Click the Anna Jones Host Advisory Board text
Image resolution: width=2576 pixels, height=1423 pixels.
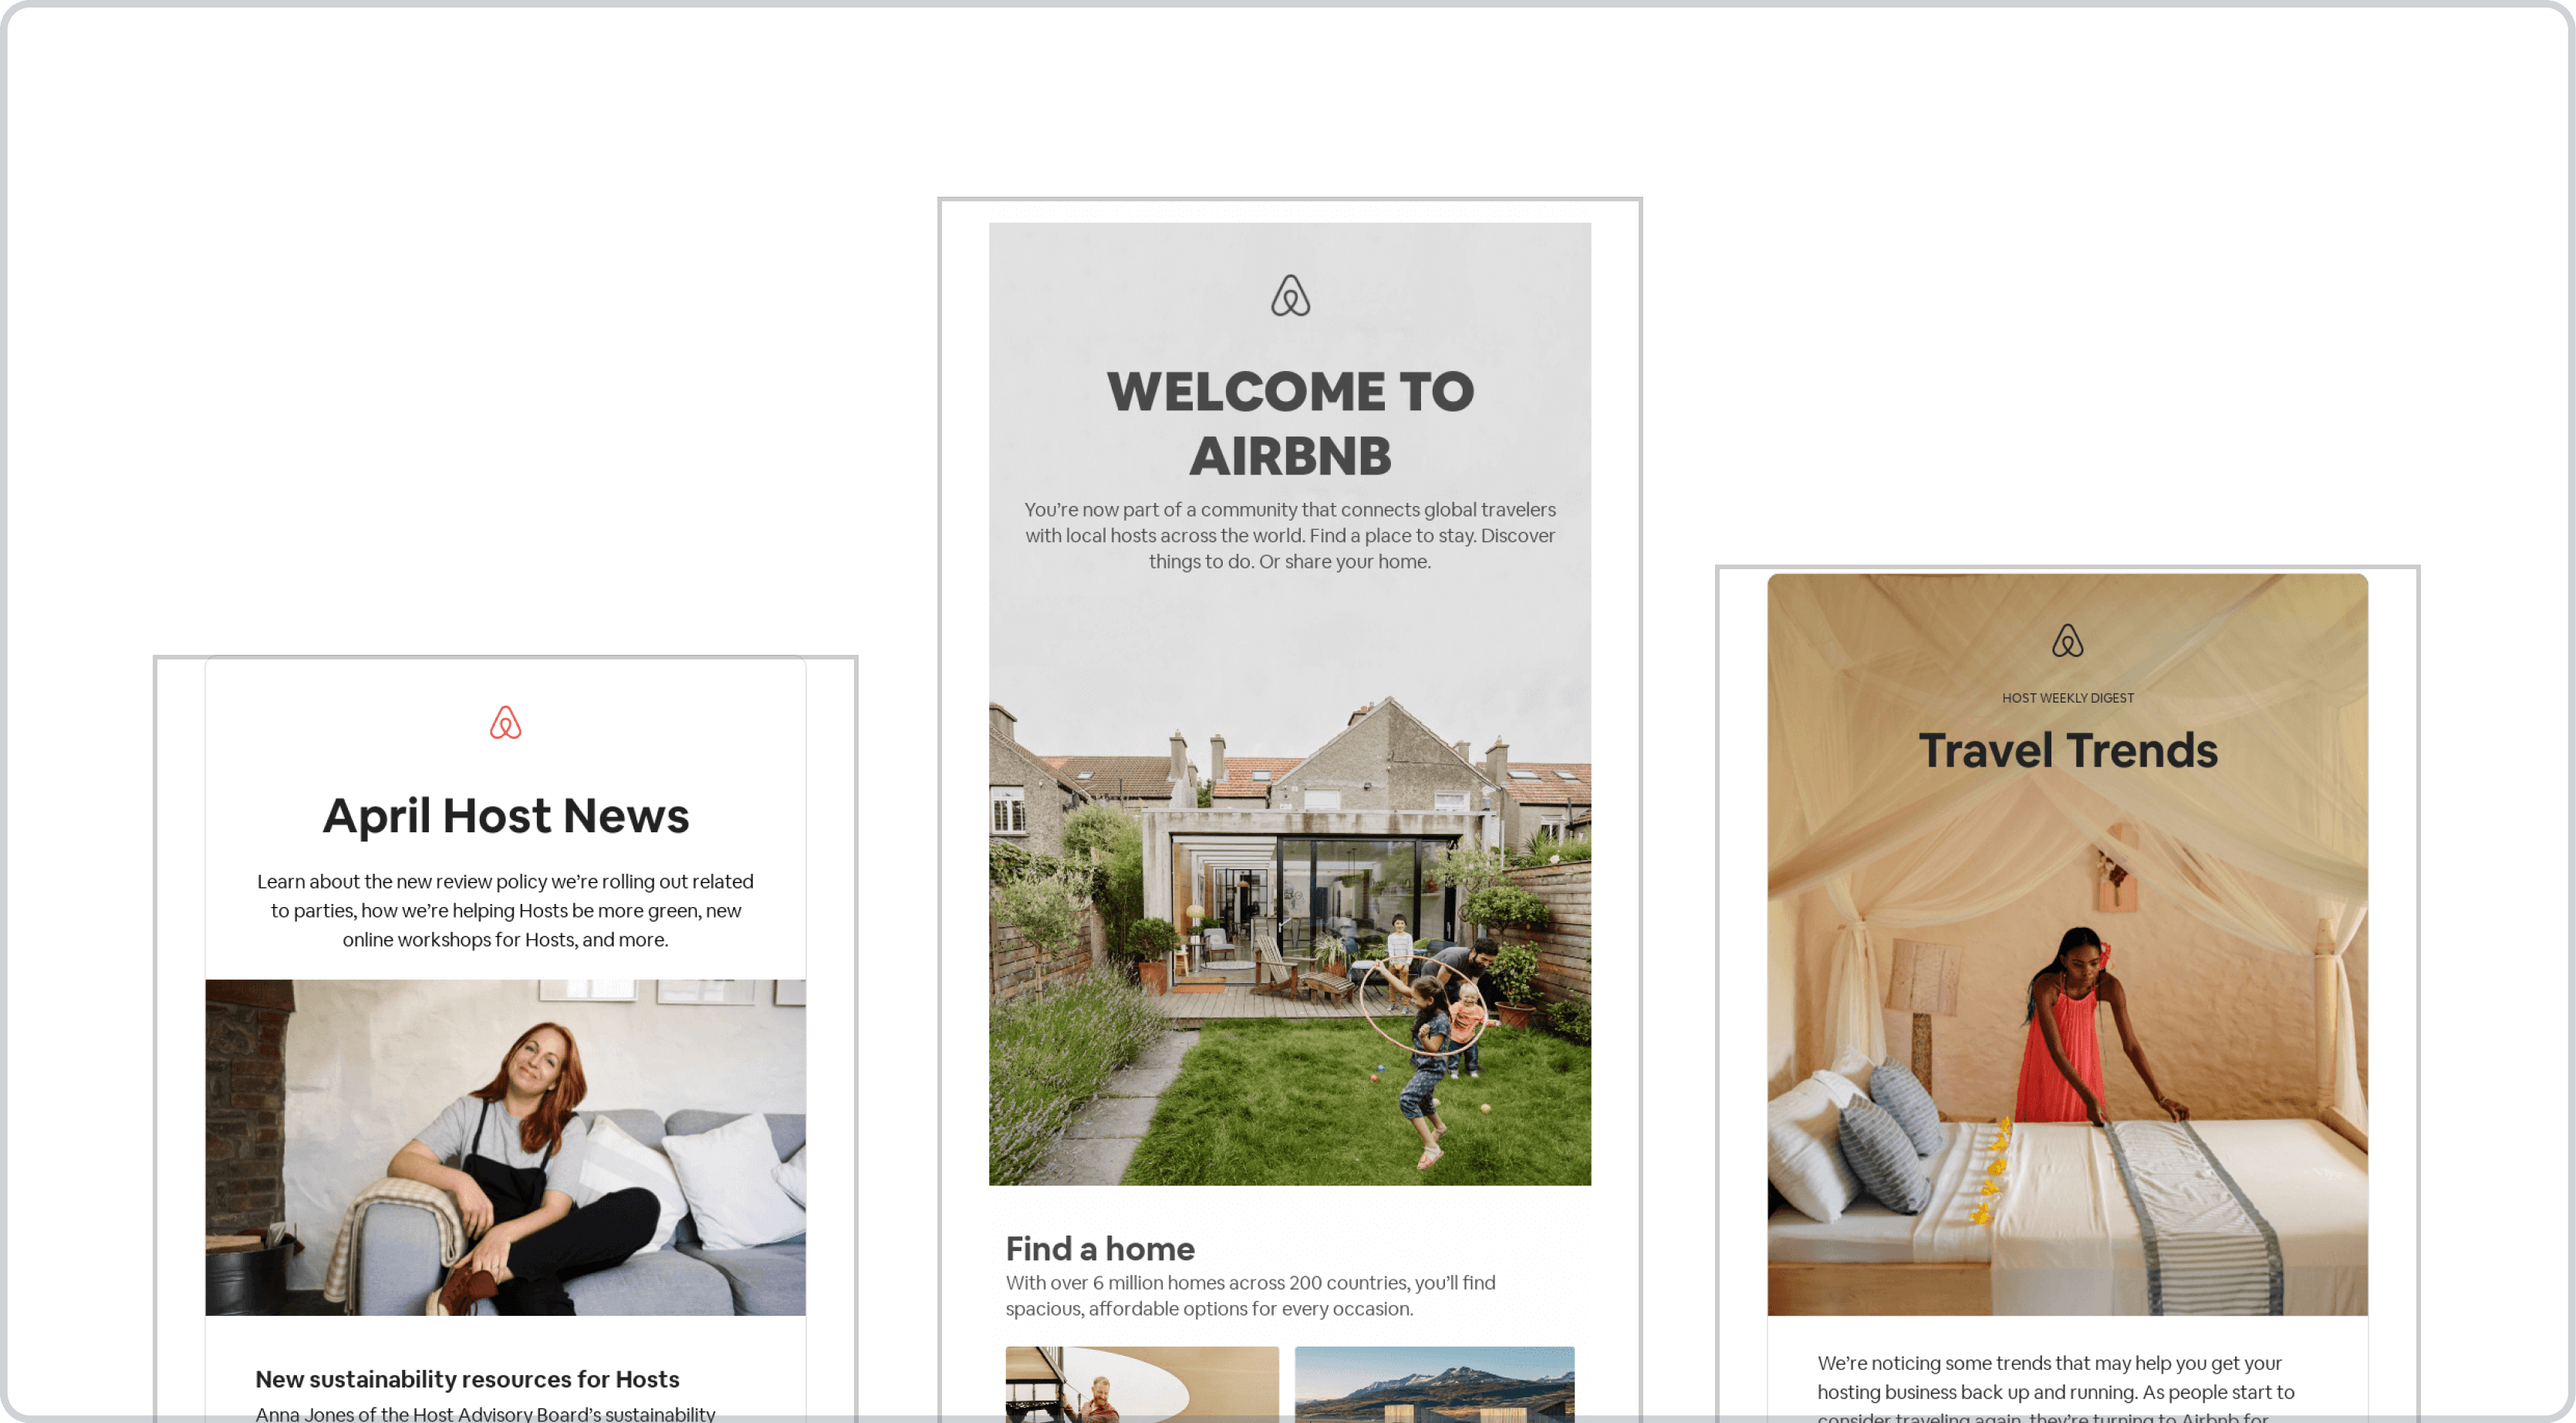(x=485, y=1413)
